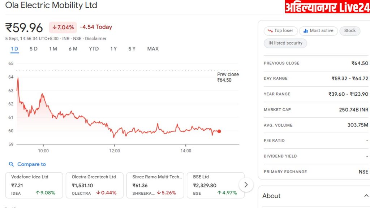Click the Compare to magnifier icon
Image resolution: width=370 pixels, height=208 pixels.
click(12, 164)
